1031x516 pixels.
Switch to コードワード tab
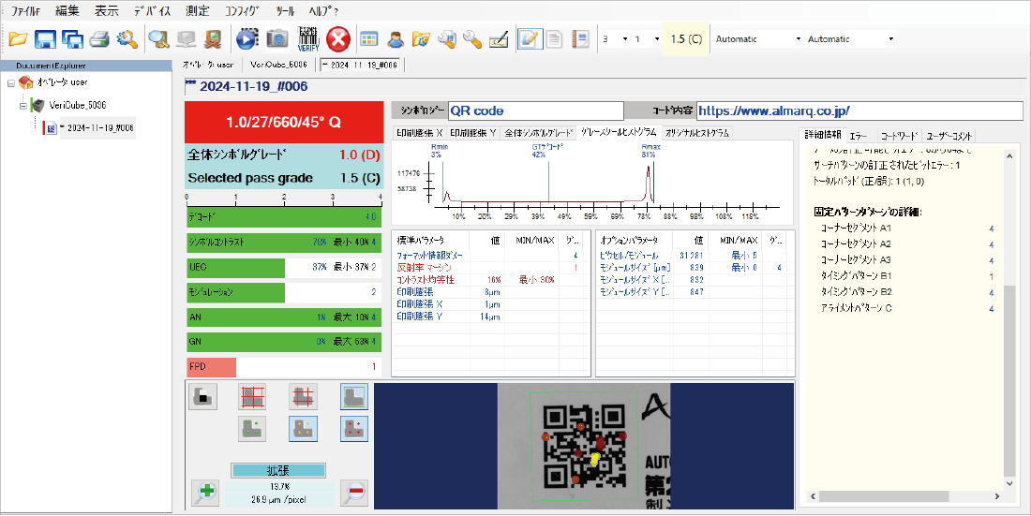coord(898,136)
